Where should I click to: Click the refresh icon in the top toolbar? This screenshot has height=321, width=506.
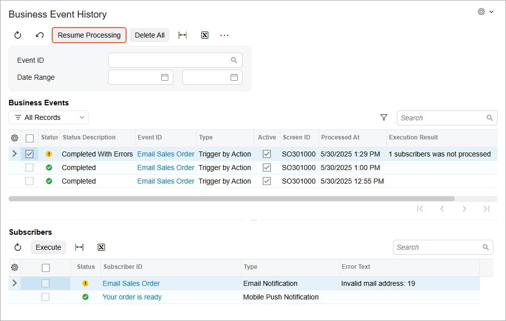[18, 35]
